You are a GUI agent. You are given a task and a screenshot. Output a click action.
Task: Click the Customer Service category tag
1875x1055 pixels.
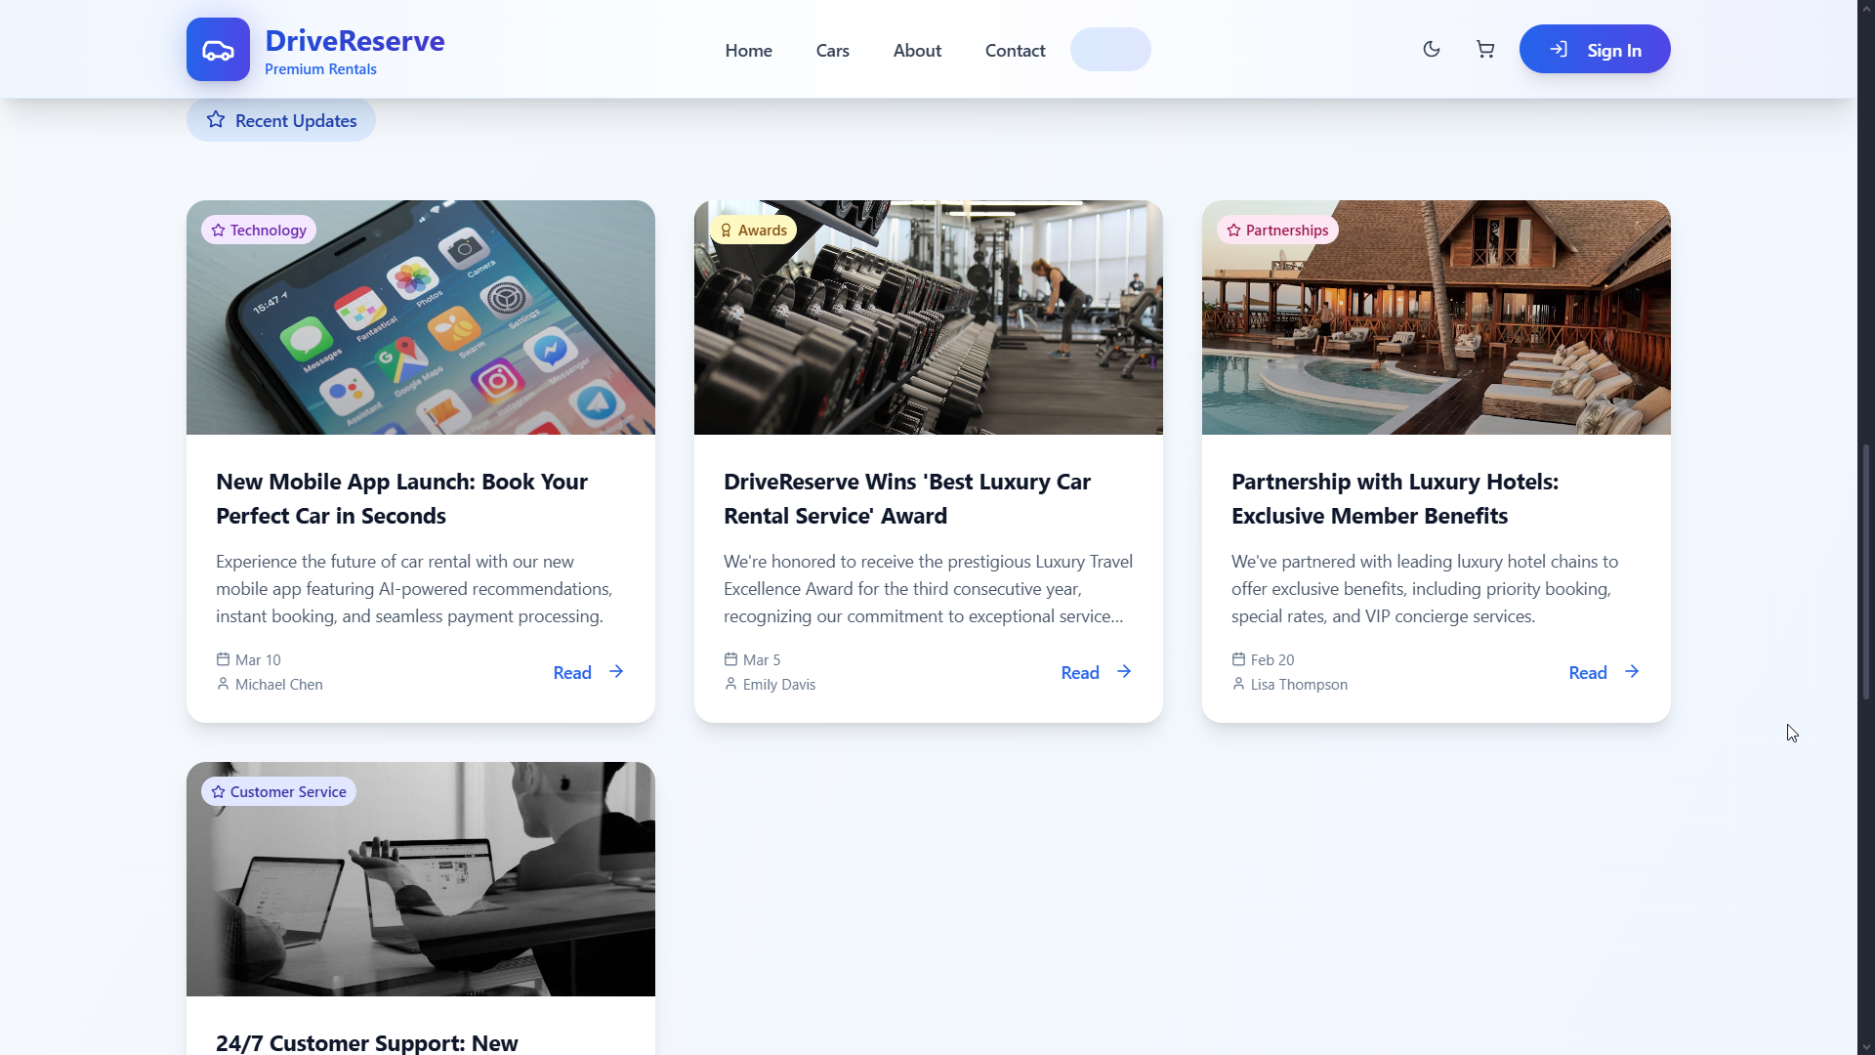278,791
